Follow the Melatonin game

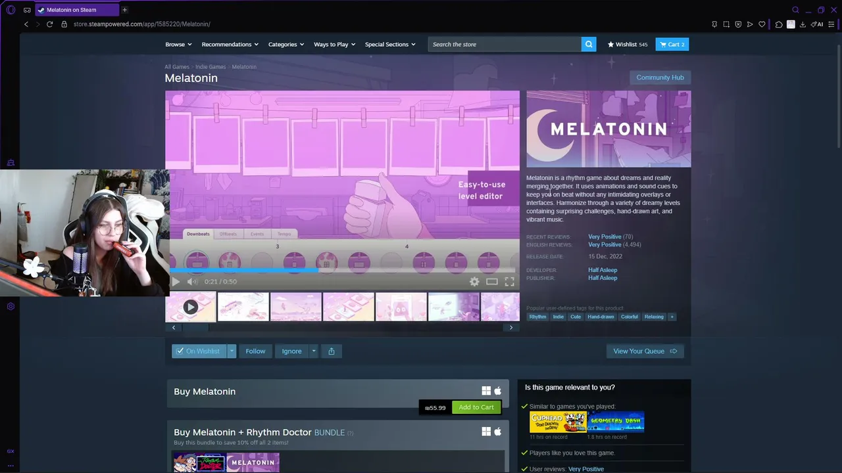(255, 351)
